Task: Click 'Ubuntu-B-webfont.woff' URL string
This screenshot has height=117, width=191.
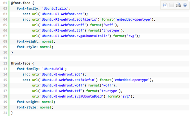Action: [x=62, y=86]
